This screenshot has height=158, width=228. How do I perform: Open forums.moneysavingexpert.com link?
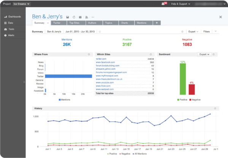111,72
